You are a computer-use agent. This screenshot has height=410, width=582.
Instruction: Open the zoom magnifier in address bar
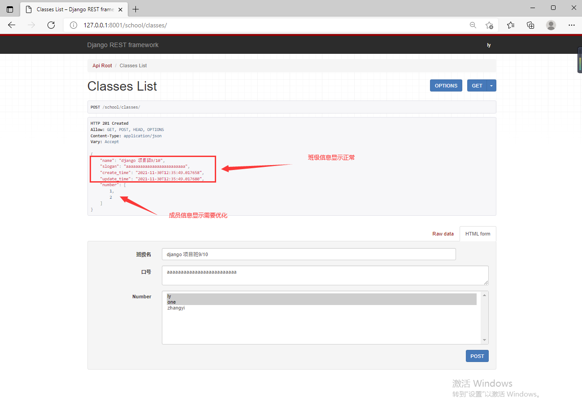point(473,25)
